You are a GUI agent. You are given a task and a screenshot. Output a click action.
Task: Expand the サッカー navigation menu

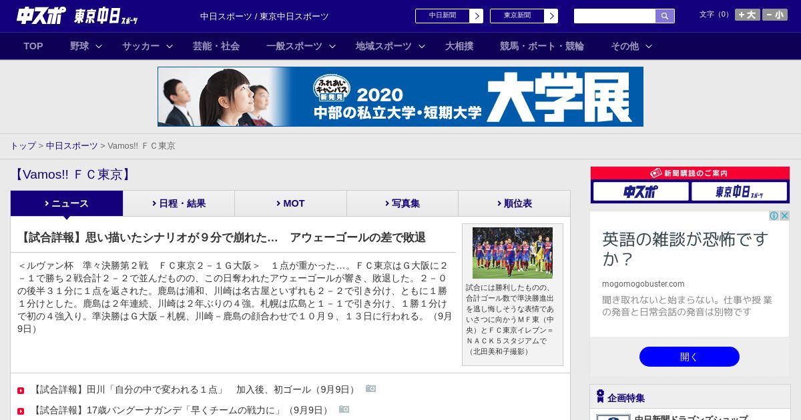(148, 46)
